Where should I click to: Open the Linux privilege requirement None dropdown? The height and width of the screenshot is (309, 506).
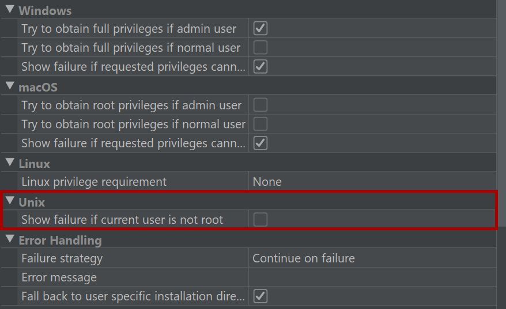(x=372, y=182)
